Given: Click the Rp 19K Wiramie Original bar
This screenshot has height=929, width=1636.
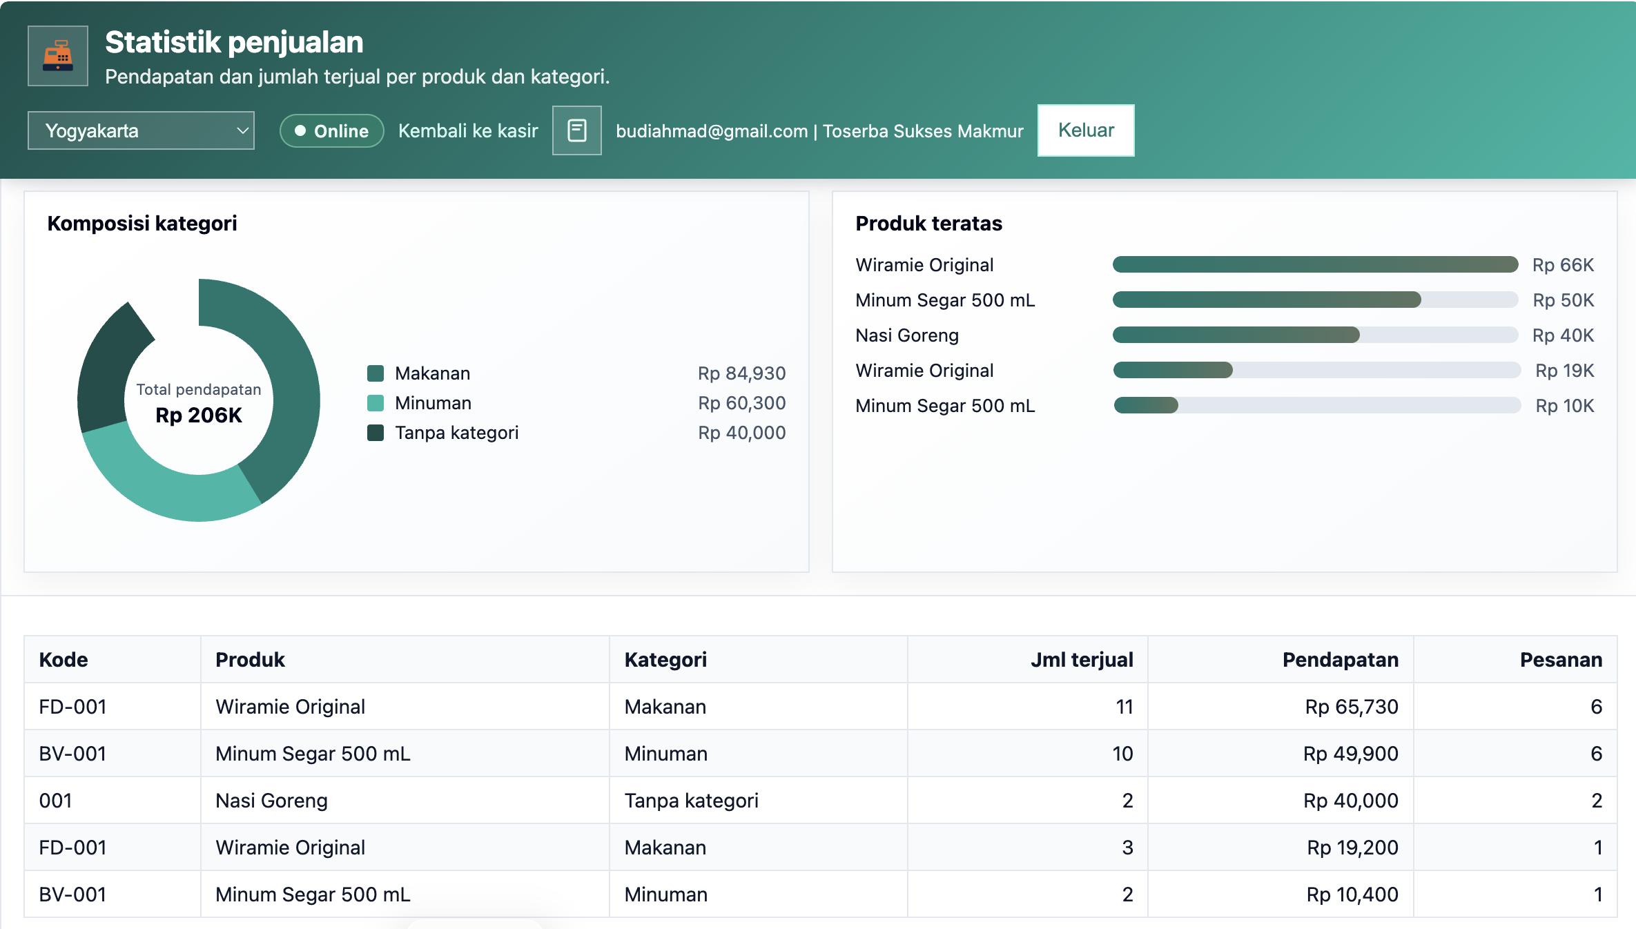Looking at the screenshot, I should [x=1316, y=370].
